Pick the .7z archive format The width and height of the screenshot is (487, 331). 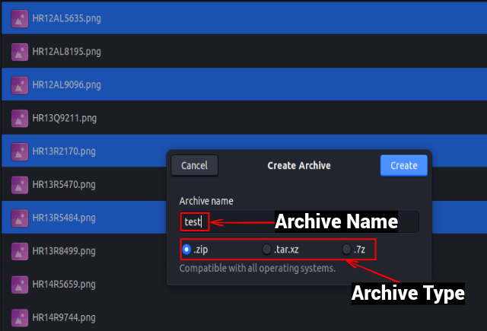[x=347, y=249]
